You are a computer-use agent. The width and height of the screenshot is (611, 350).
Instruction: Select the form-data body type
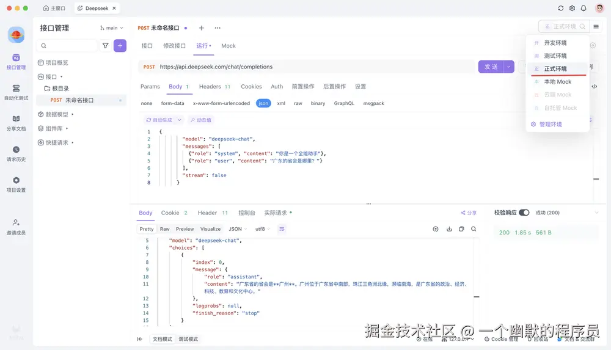tap(173, 103)
